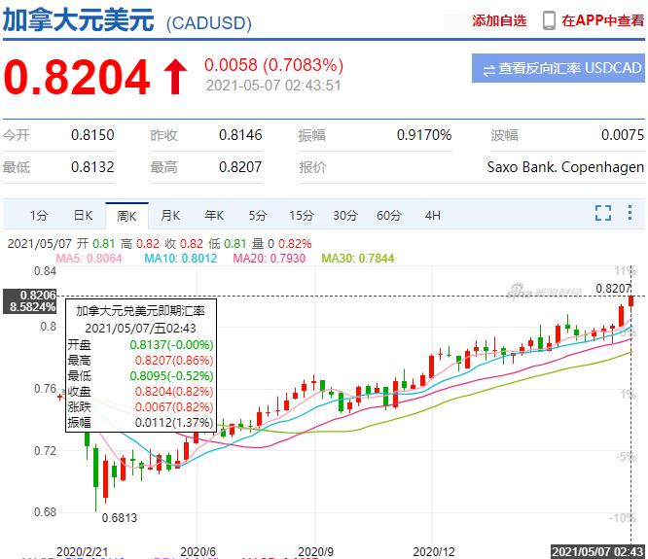Click the tooltip 开盘 0.8137 row
Image resolution: width=648 pixels, height=559 pixels.
click(x=140, y=345)
